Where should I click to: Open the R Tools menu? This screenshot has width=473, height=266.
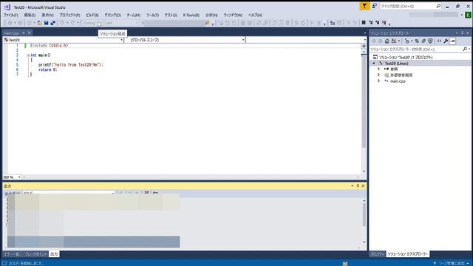click(x=191, y=15)
